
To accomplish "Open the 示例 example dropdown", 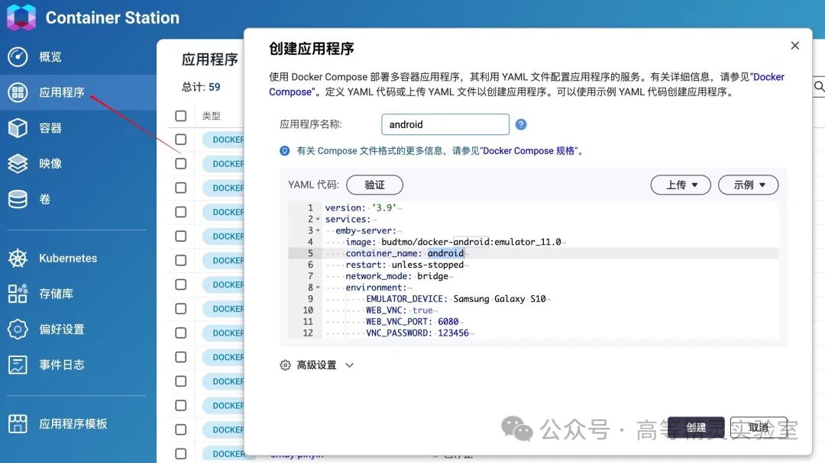I will pyautogui.click(x=748, y=185).
